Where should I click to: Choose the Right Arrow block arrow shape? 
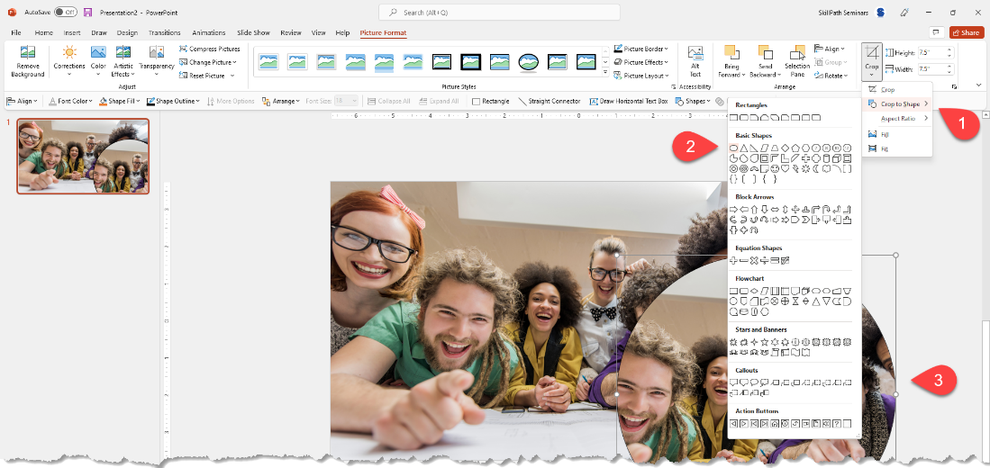tap(733, 209)
